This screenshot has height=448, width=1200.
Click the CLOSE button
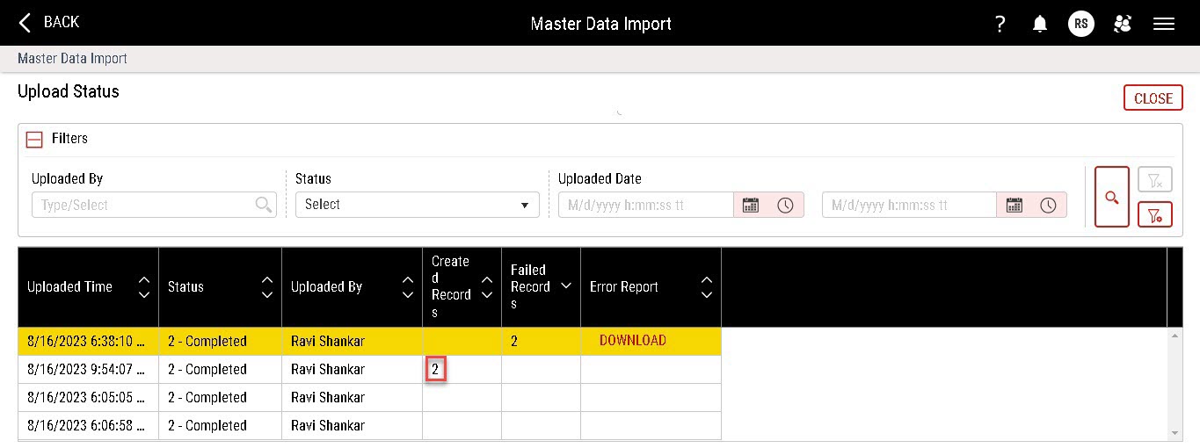point(1153,98)
